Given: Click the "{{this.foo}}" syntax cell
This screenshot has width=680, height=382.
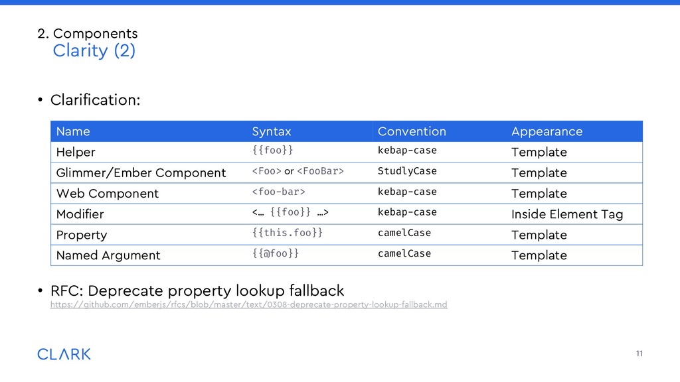Looking at the screenshot, I should [x=288, y=233].
